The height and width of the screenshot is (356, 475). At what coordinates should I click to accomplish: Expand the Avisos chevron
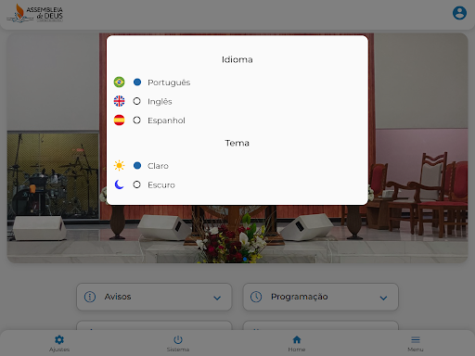[217, 298]
